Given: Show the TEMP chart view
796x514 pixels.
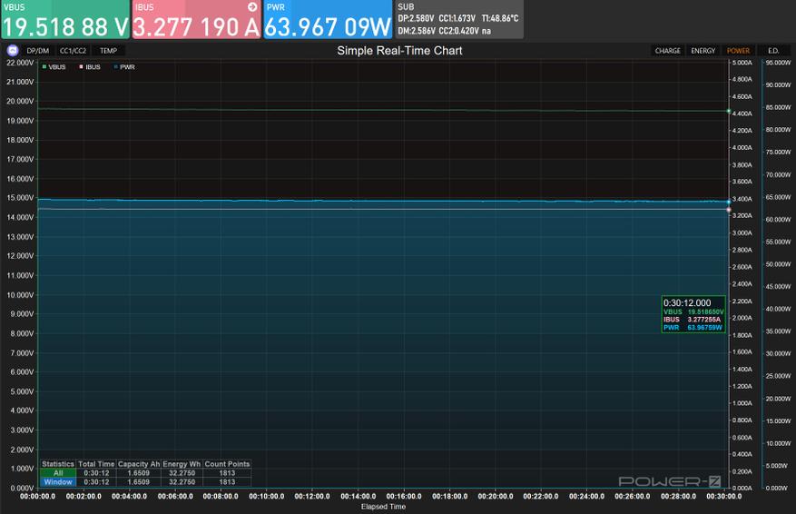Looking at the screenshot, I should point(109,51).
